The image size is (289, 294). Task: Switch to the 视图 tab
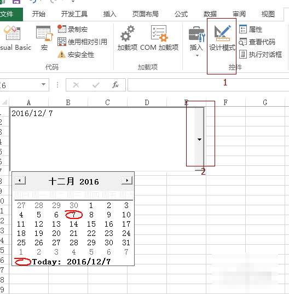click(268, 14)
